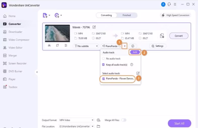Click the Wondershare UniConverter logo icon

[x=4, y=5]
